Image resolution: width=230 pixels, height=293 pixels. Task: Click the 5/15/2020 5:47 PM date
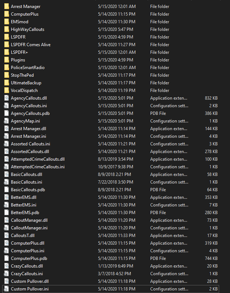pyautogui.click(x=116, y=29)
